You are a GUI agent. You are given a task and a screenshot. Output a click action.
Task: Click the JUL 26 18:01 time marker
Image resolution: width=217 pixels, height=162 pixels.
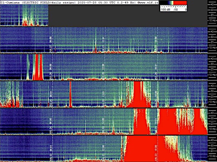[x=156, y=72]
